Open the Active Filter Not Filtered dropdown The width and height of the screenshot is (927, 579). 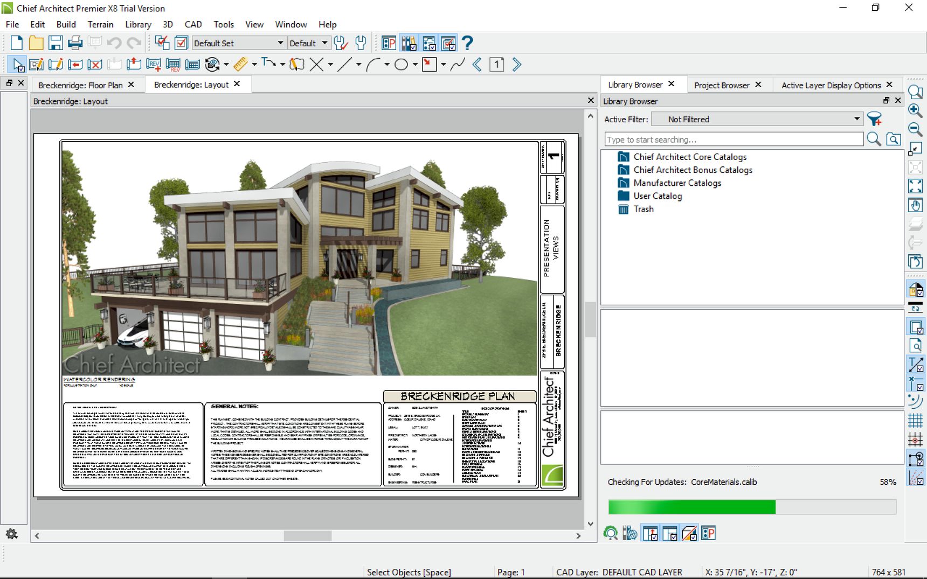757,119
